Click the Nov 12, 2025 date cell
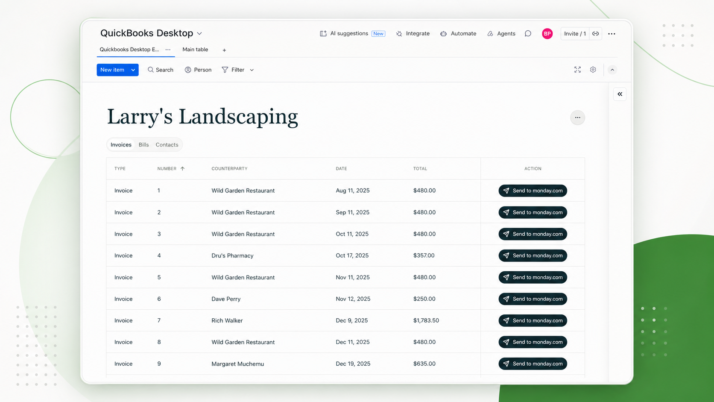The width and height of the screenshot is (714, 402). point(353,299)
